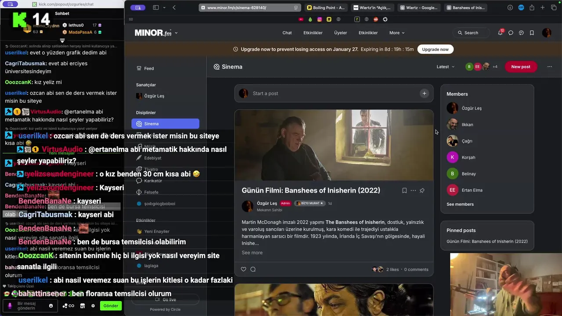
Task: Switch to the Banshees of Inis browser tab
Action: (466, 7)
